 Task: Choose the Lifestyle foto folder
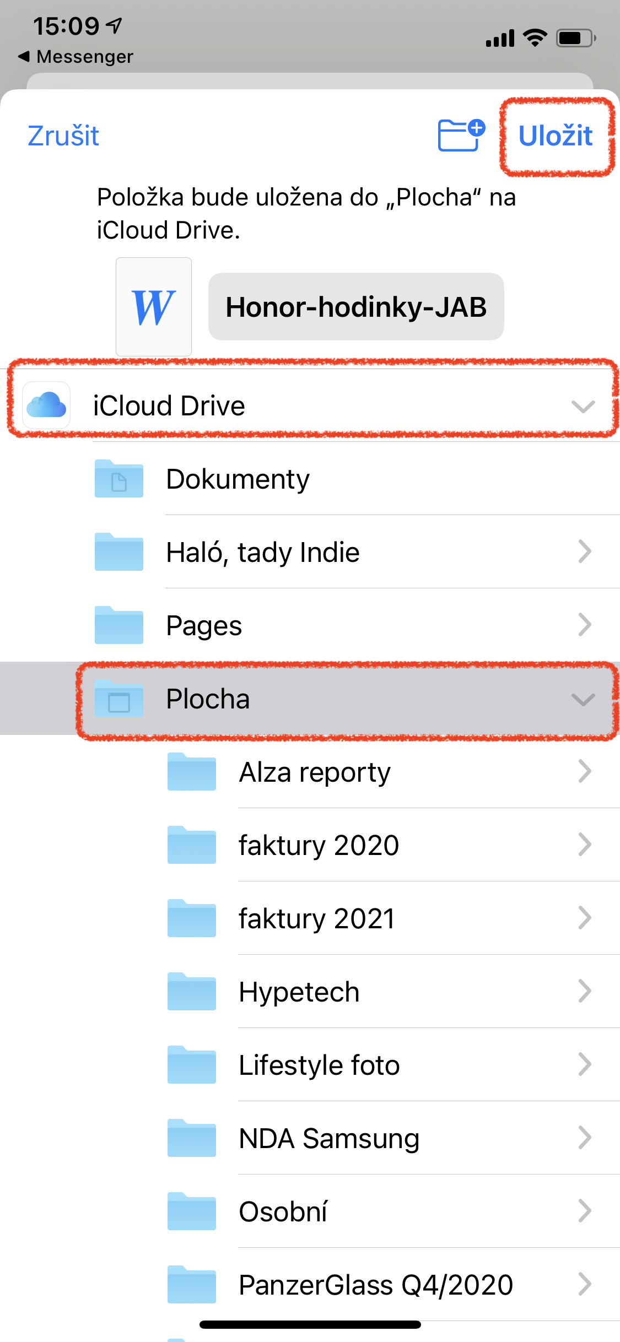pyautogui.click(x=319, y=1065)
